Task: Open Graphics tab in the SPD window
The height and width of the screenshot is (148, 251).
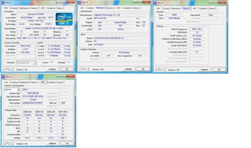Action: point(51,82)
